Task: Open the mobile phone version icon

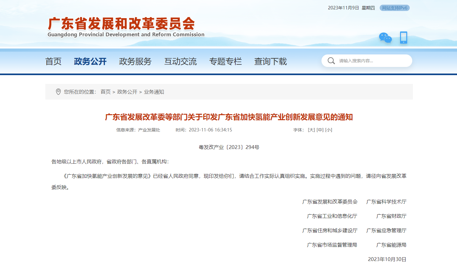Action: (403, 38)
